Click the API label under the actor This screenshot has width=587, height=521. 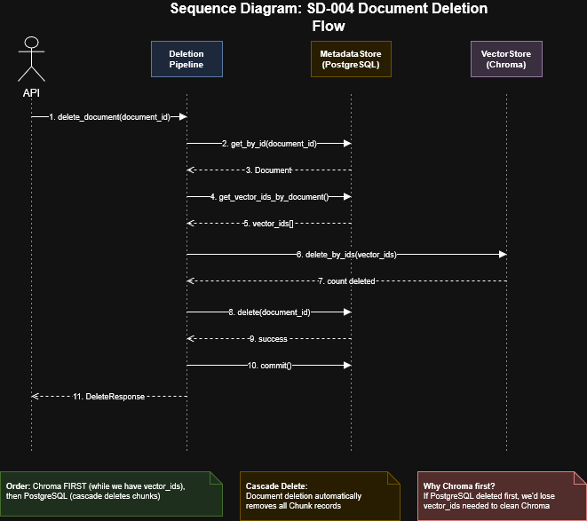tap(32, 92)
